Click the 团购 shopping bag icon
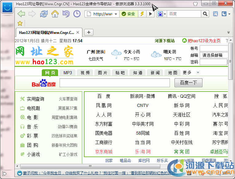The width and height of the screenshot is (235, 179). pyautogui.click(x=22, y=145)
